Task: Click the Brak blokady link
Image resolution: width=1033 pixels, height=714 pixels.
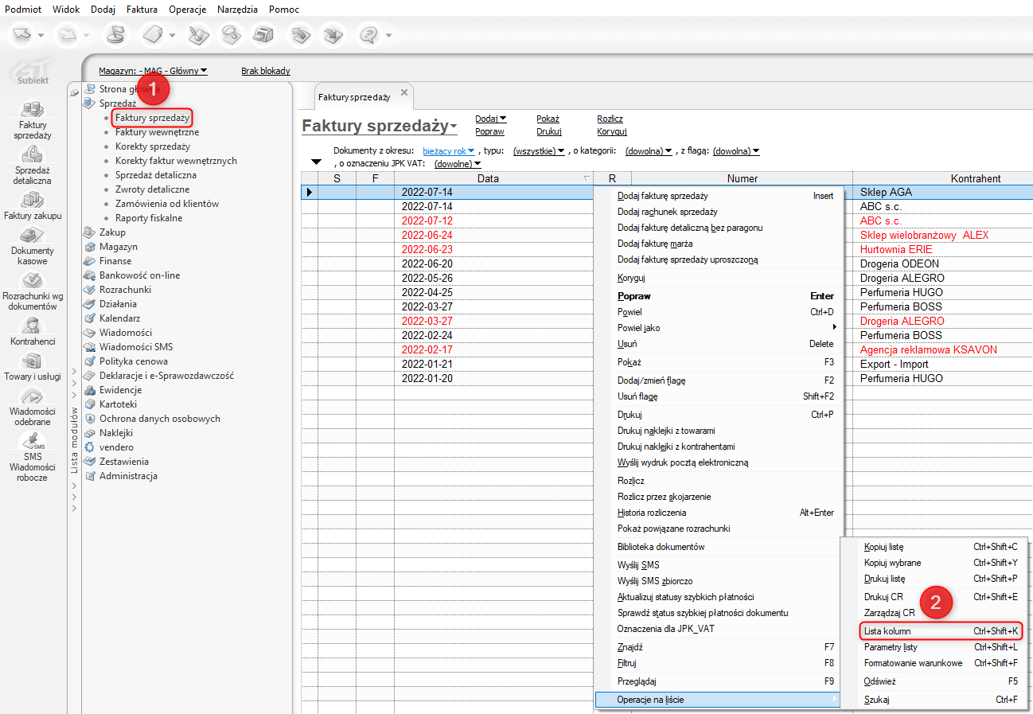Action: (x=265, y=71)
